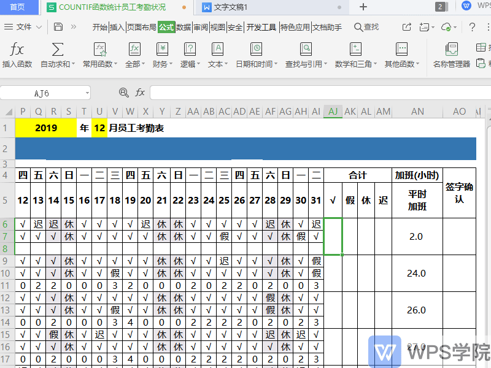Expand the Logical (逻辑) dropdown arrow
This screenshot has width=491, height=368.
coord(198,64)
